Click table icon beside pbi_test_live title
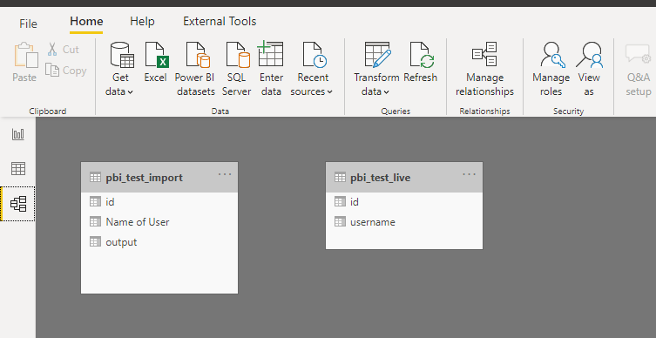The height and width of the screenshot is (338, 656). click(340, 178)
